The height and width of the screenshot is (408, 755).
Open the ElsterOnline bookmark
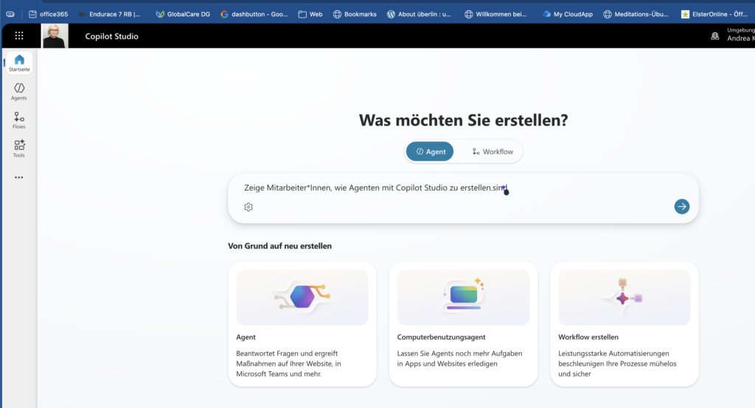[x=714, y=14]
